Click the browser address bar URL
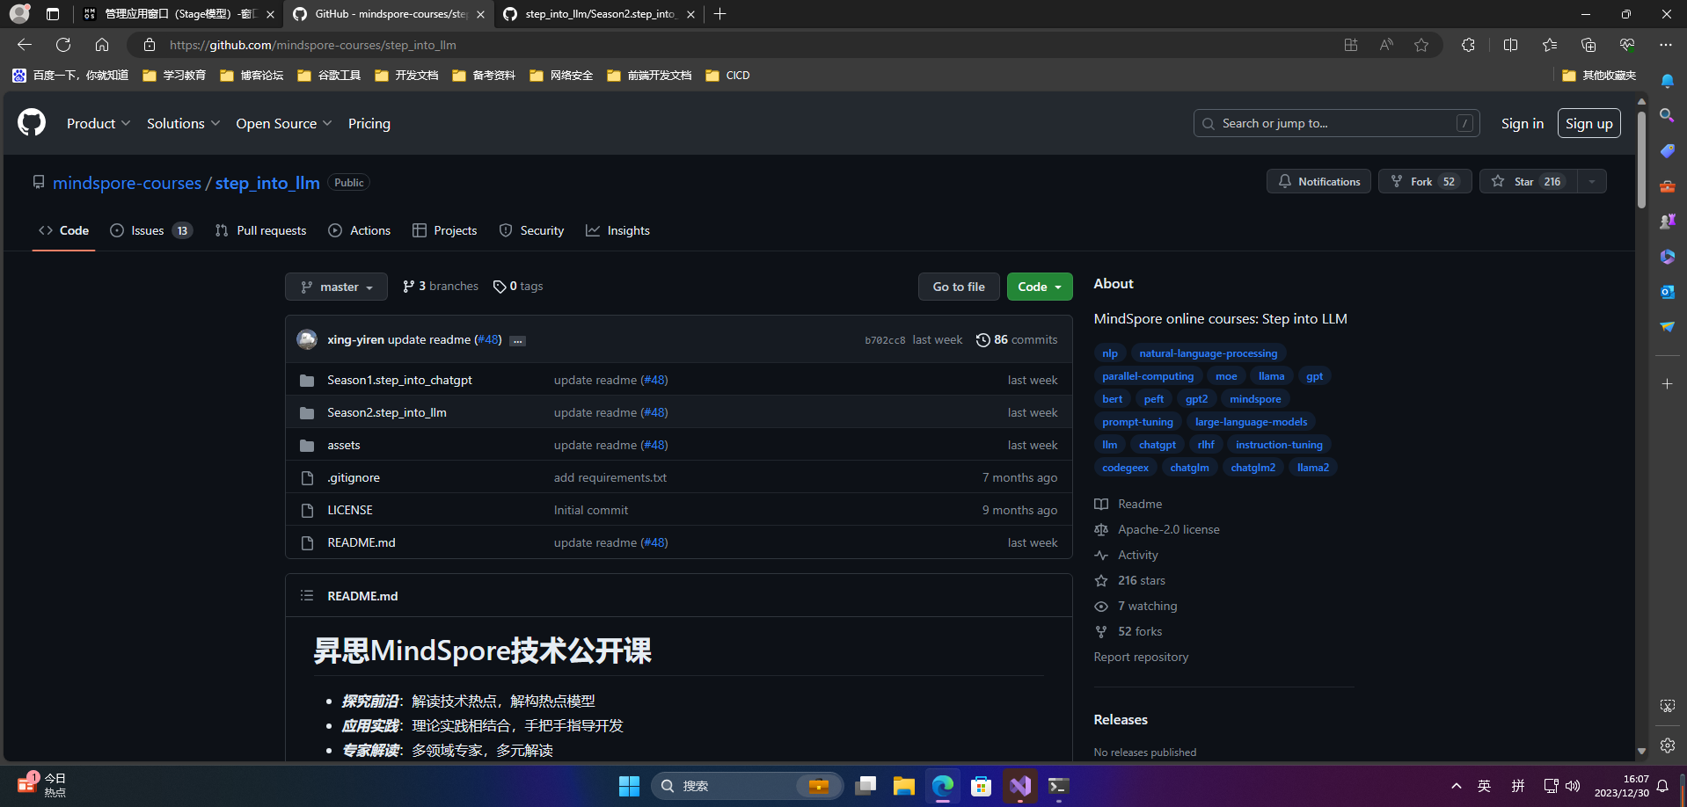 pos(313,45)
